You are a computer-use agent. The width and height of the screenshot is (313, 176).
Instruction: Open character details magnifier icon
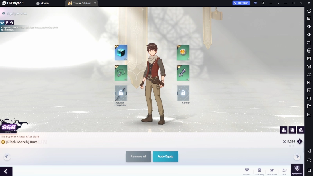284,130
